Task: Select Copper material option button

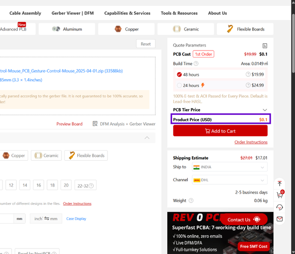Action: click(14, 155)
